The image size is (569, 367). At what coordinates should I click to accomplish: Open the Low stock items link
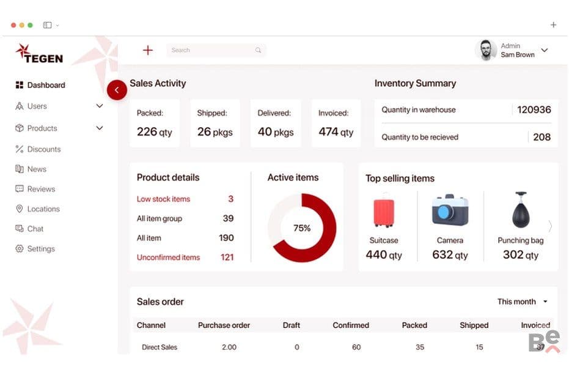click(163, 199)
